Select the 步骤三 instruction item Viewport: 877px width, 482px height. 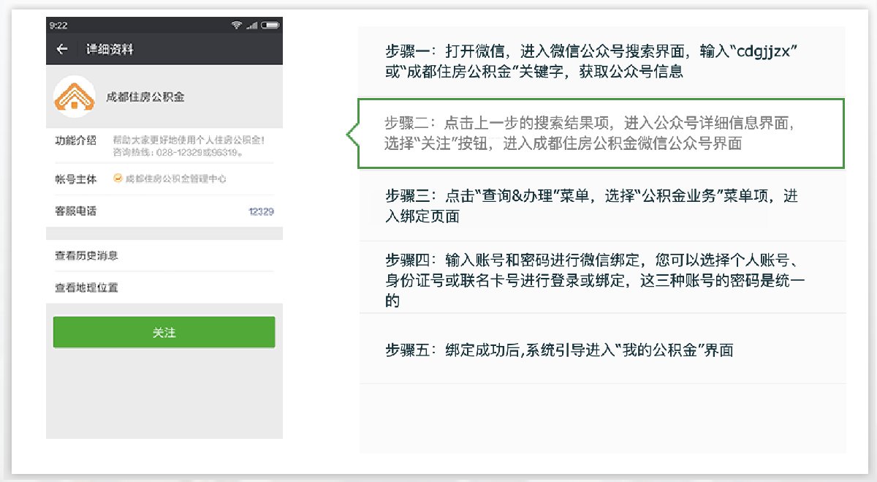[x=602, y=206]
